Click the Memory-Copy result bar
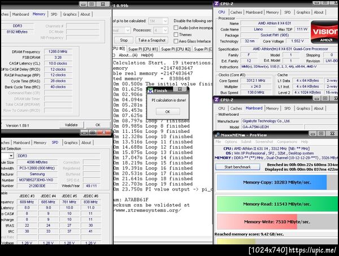 pyautogui.click(x=277, y=183)
